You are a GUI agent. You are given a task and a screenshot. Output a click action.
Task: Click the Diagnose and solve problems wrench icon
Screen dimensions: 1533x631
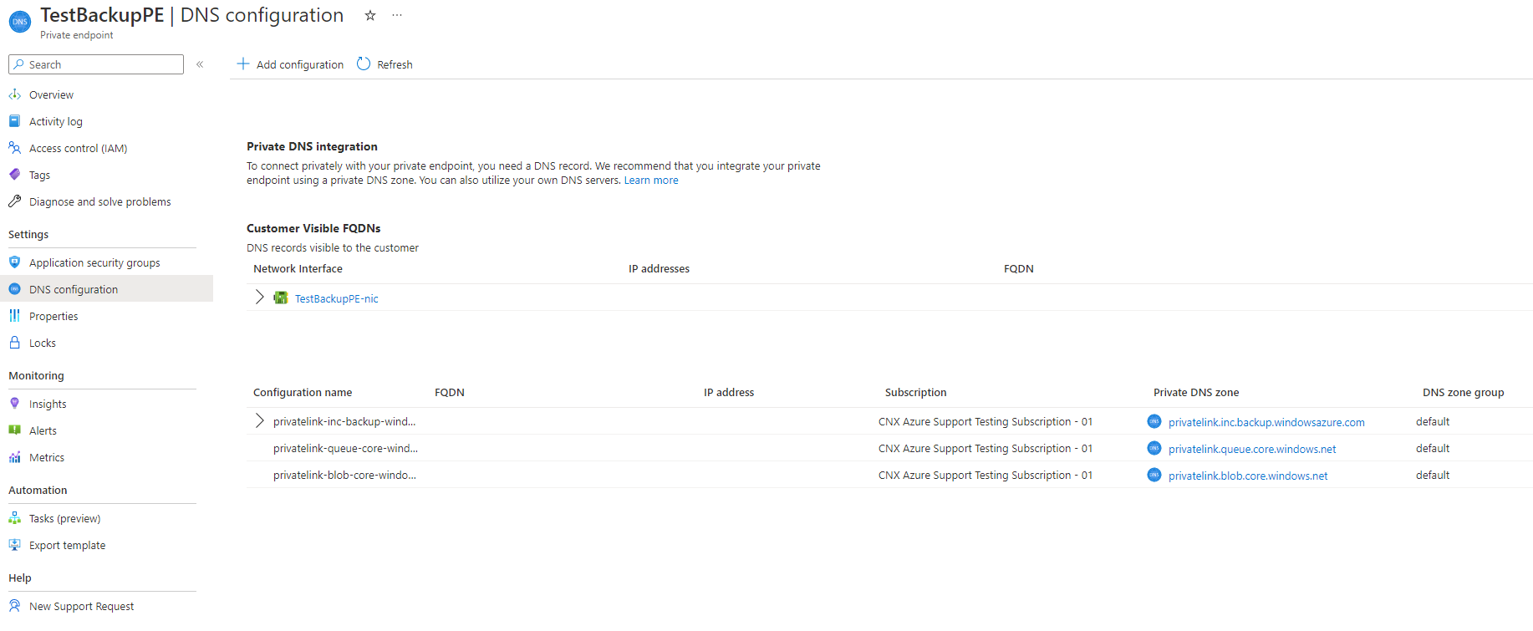(15, 201)
